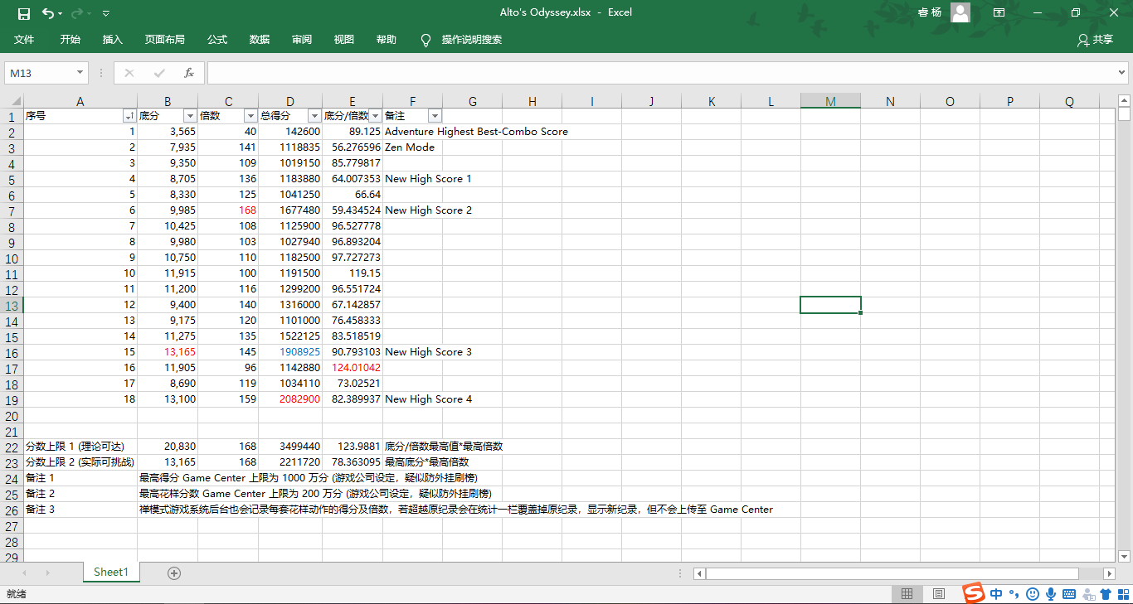Switch to the 插入 ribbon tab
1133x604 pixels.
click(113, 40)
